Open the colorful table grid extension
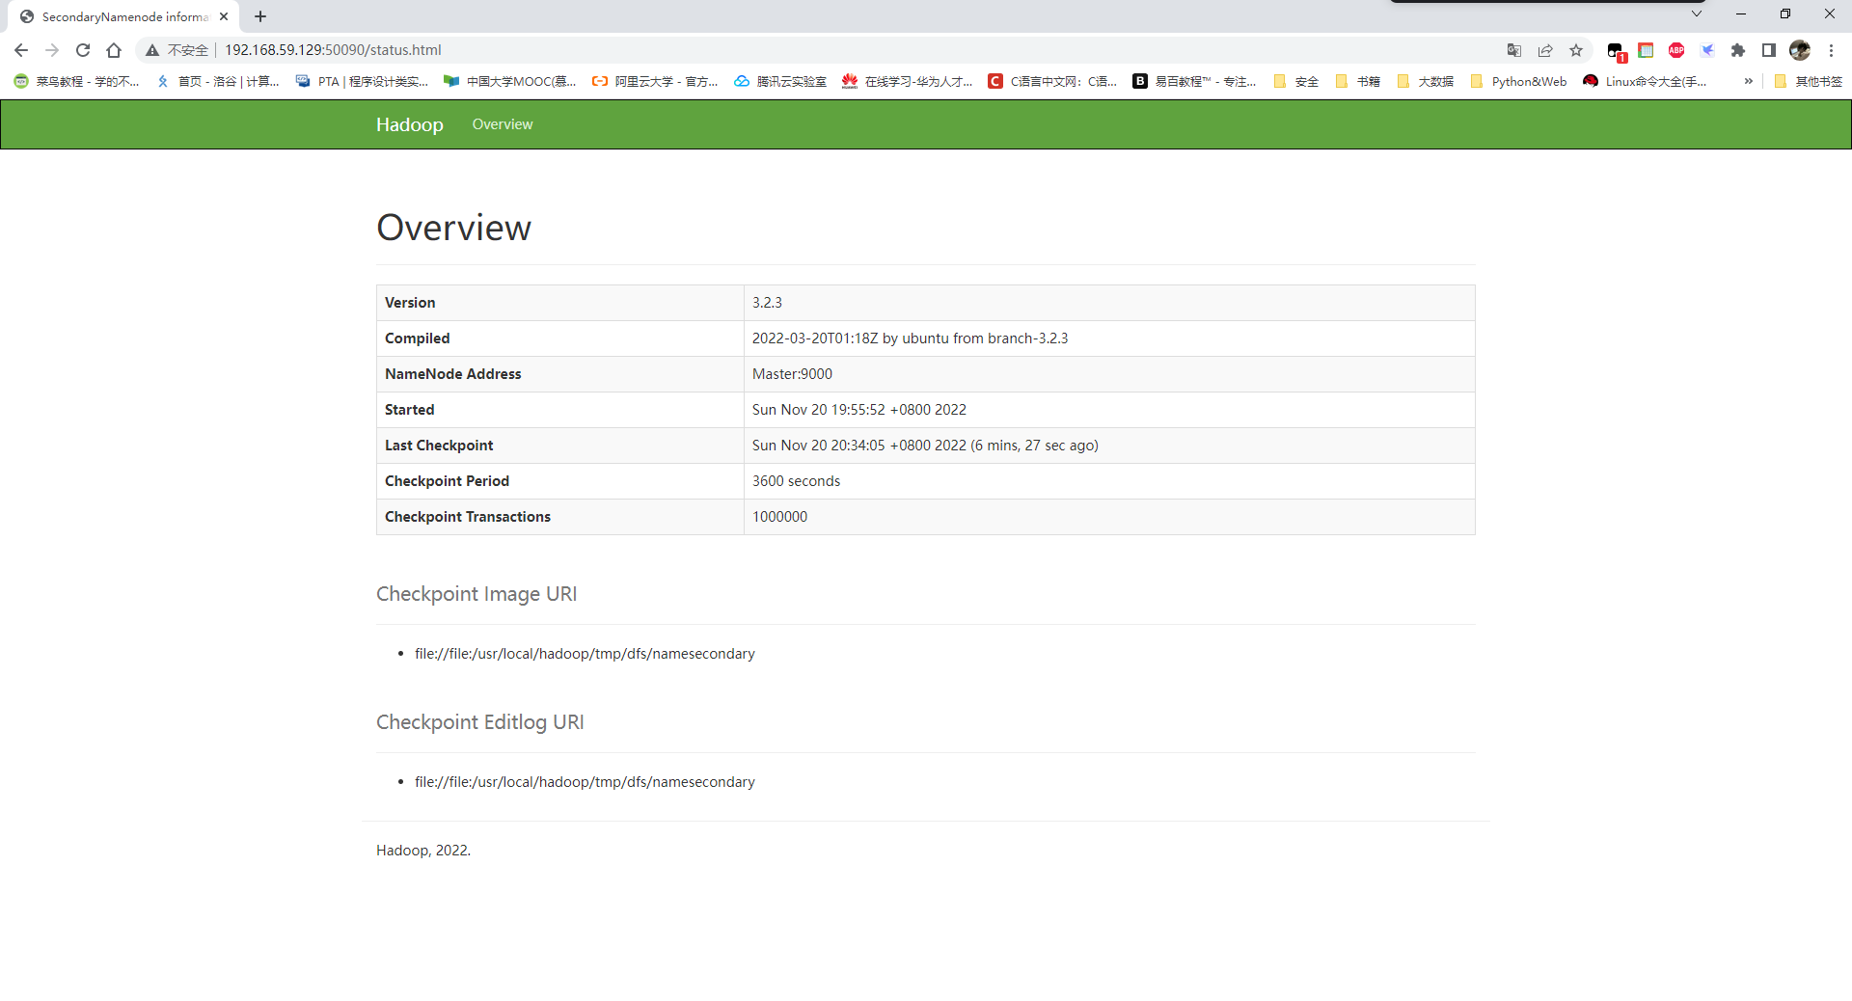The height and width of the screenshot is (1001, 1852). pos(1647,50)
